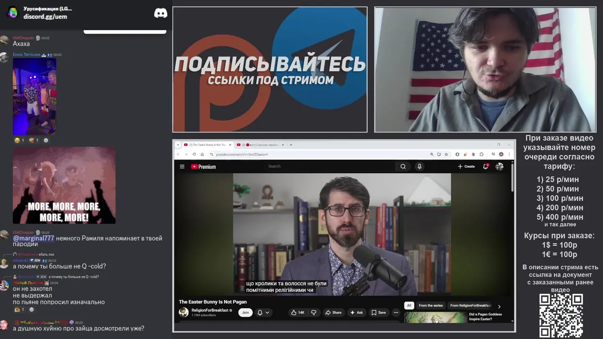The height and width of the screenshot is (339, 603).
Task: Click the browser address bar URL
Action: coord(242,154)
